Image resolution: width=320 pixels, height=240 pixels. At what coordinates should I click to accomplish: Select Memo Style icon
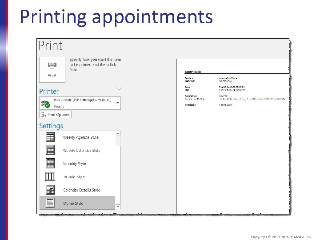click(50, 203)
